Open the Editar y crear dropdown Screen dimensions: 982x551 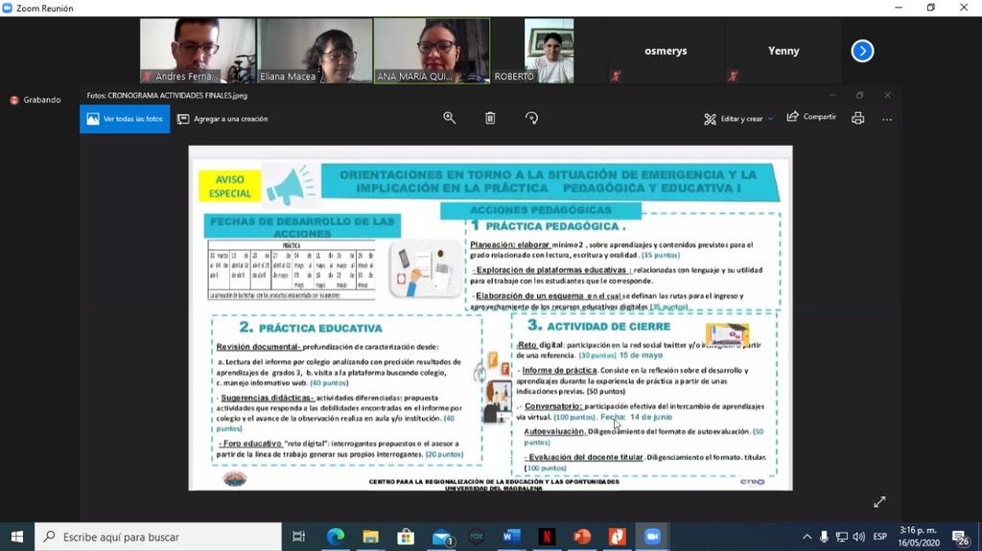tap(738, 119)
